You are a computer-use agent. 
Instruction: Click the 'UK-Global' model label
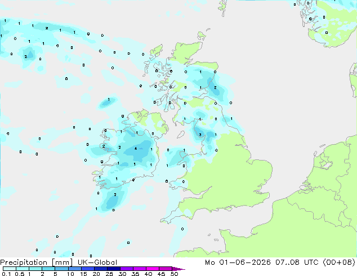(97, 262)
